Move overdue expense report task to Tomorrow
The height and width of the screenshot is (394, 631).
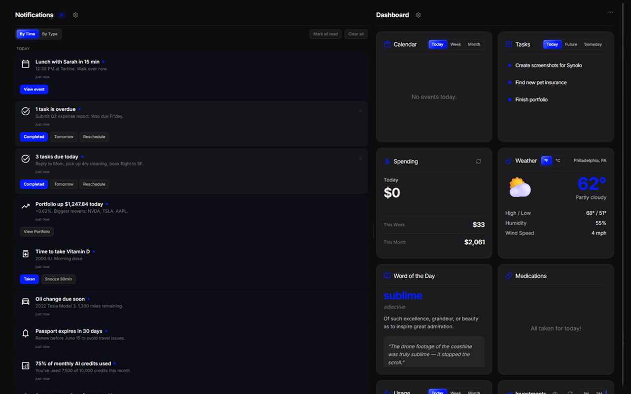(x=64, y=137)
